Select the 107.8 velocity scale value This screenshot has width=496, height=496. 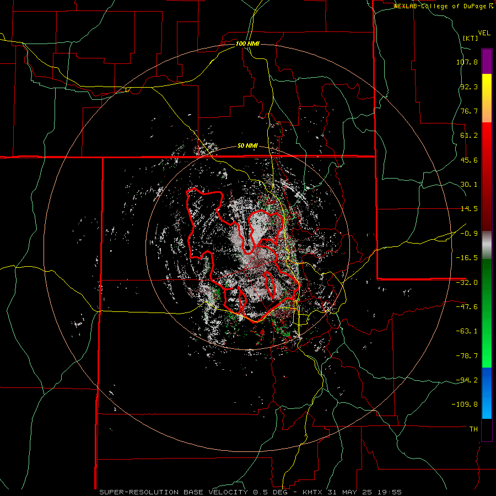pyautogui.click(x=467, y=62)
